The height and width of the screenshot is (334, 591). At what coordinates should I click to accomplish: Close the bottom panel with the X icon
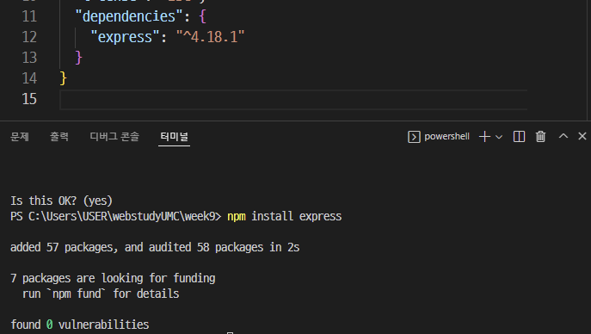pos(582,136)
